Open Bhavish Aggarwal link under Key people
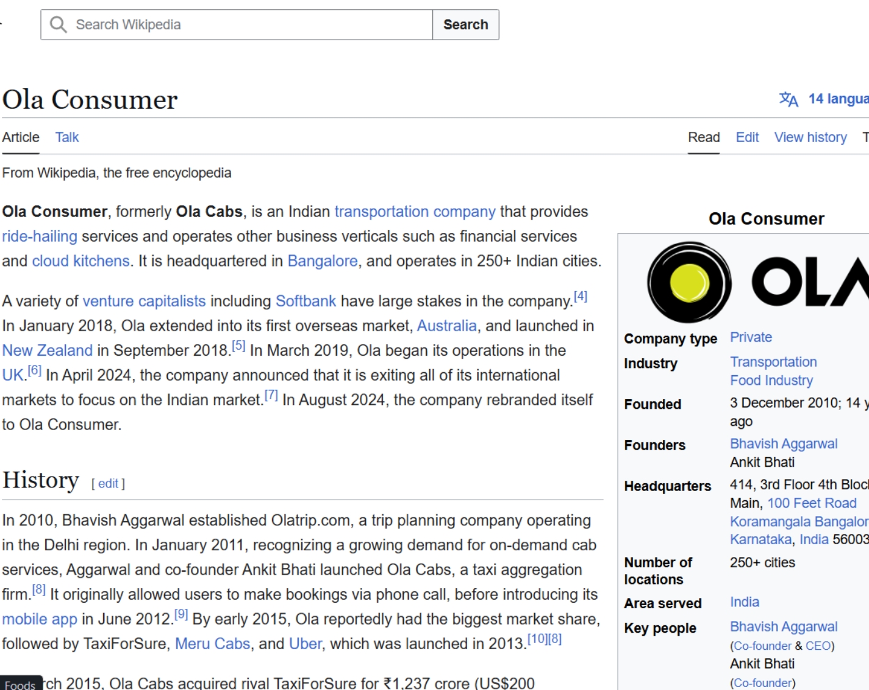 coord(784,627)
